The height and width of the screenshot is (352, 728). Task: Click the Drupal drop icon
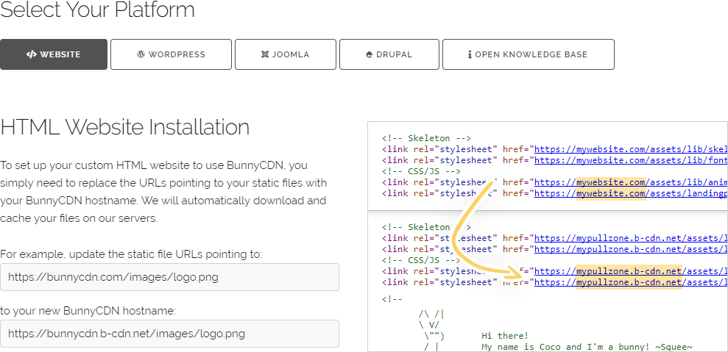pos(370,54)
